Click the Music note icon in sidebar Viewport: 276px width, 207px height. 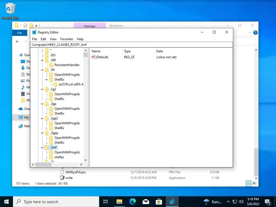(23, 87)
